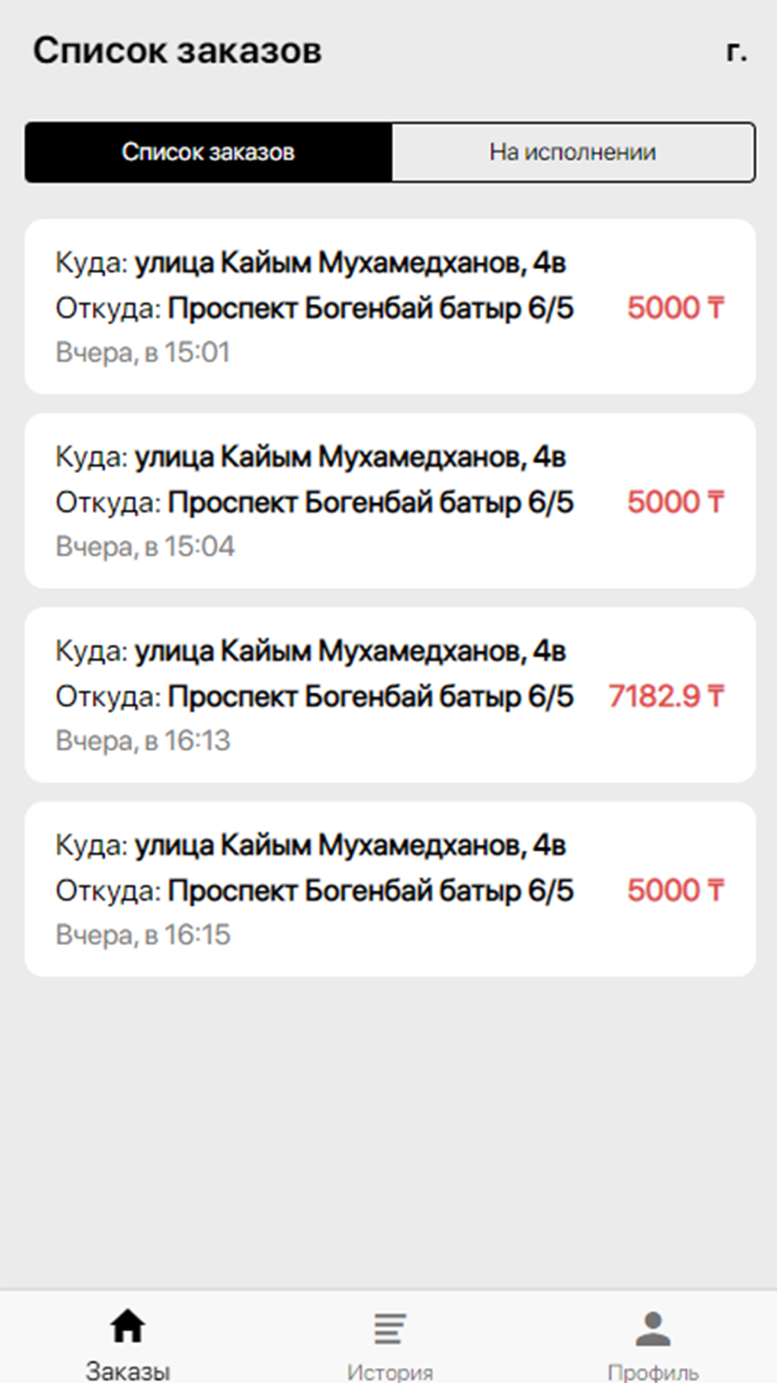Open the Профиль person icon
This screenshot has height=1383, width=777.
[653, 1329]
